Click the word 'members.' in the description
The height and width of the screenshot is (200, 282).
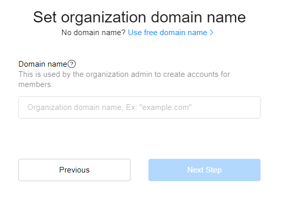[36, 84]
